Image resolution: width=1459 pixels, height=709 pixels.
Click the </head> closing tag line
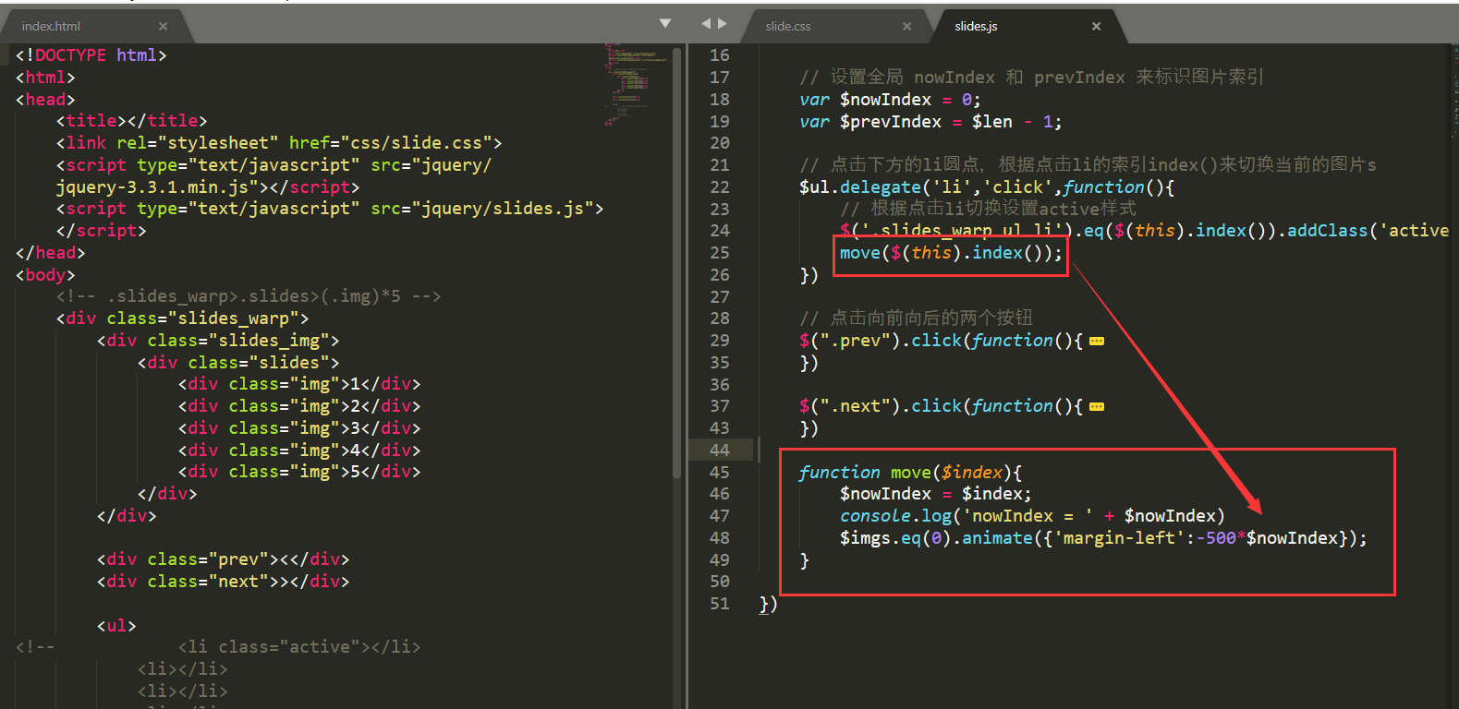coord(50,253)
